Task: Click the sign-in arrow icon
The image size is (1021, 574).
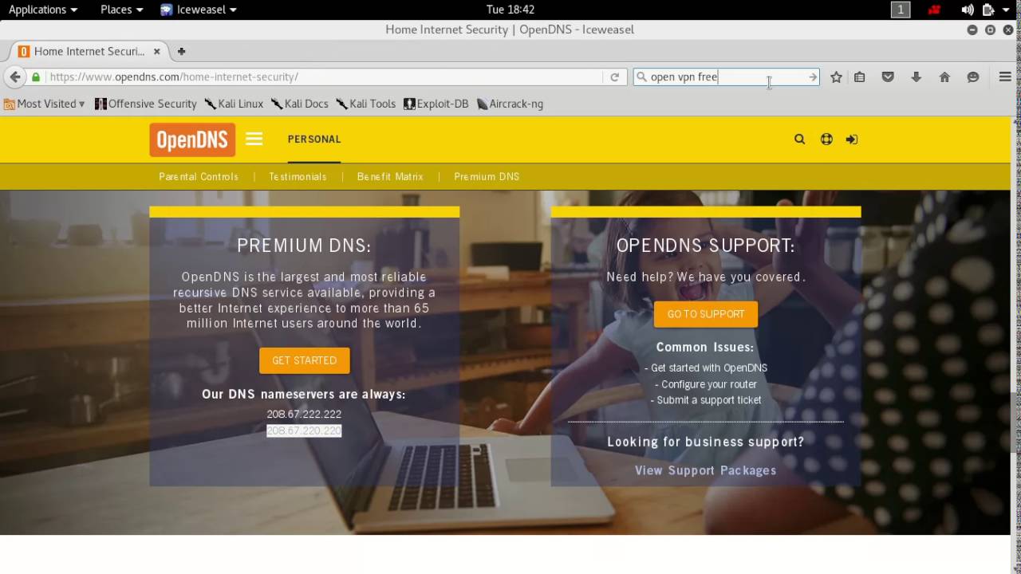Action: (852, 139)
